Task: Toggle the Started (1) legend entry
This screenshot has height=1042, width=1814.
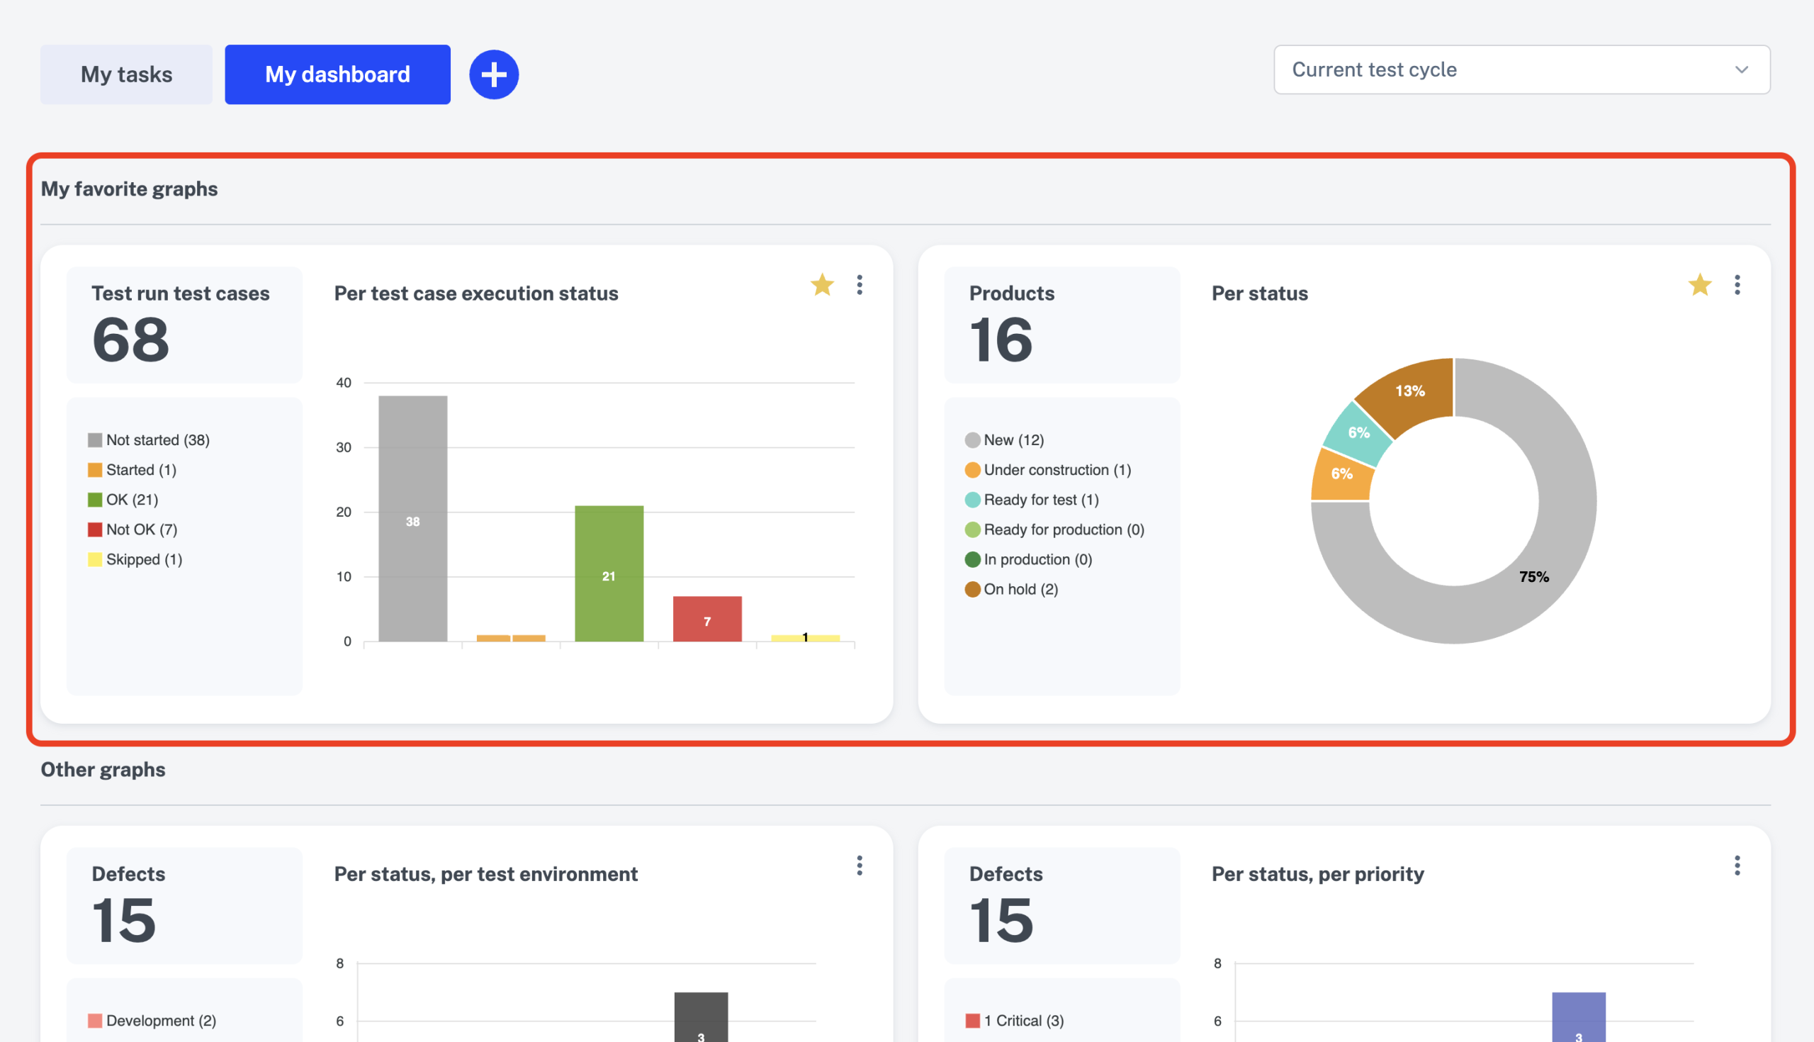Action: pyautogui.click(x=133, y=470)
